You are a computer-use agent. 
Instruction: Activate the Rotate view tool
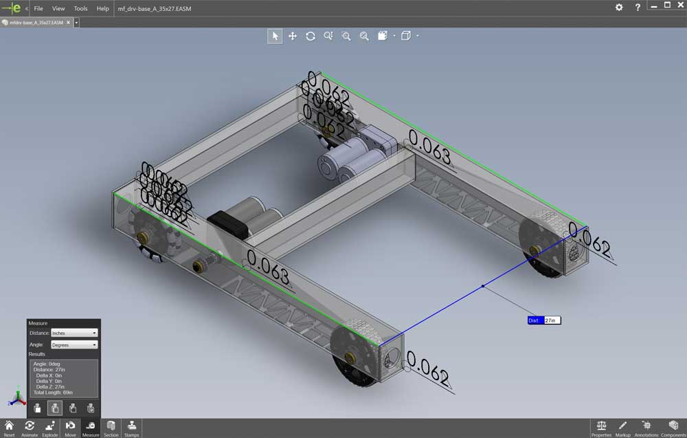(x=311, y=36)
